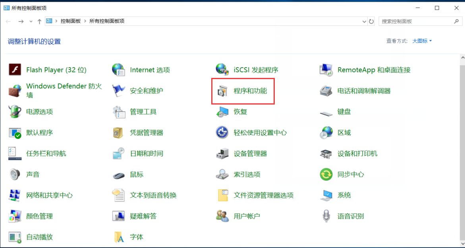Click the 控制面板 breadcrumb item

(x=71, y=21)
